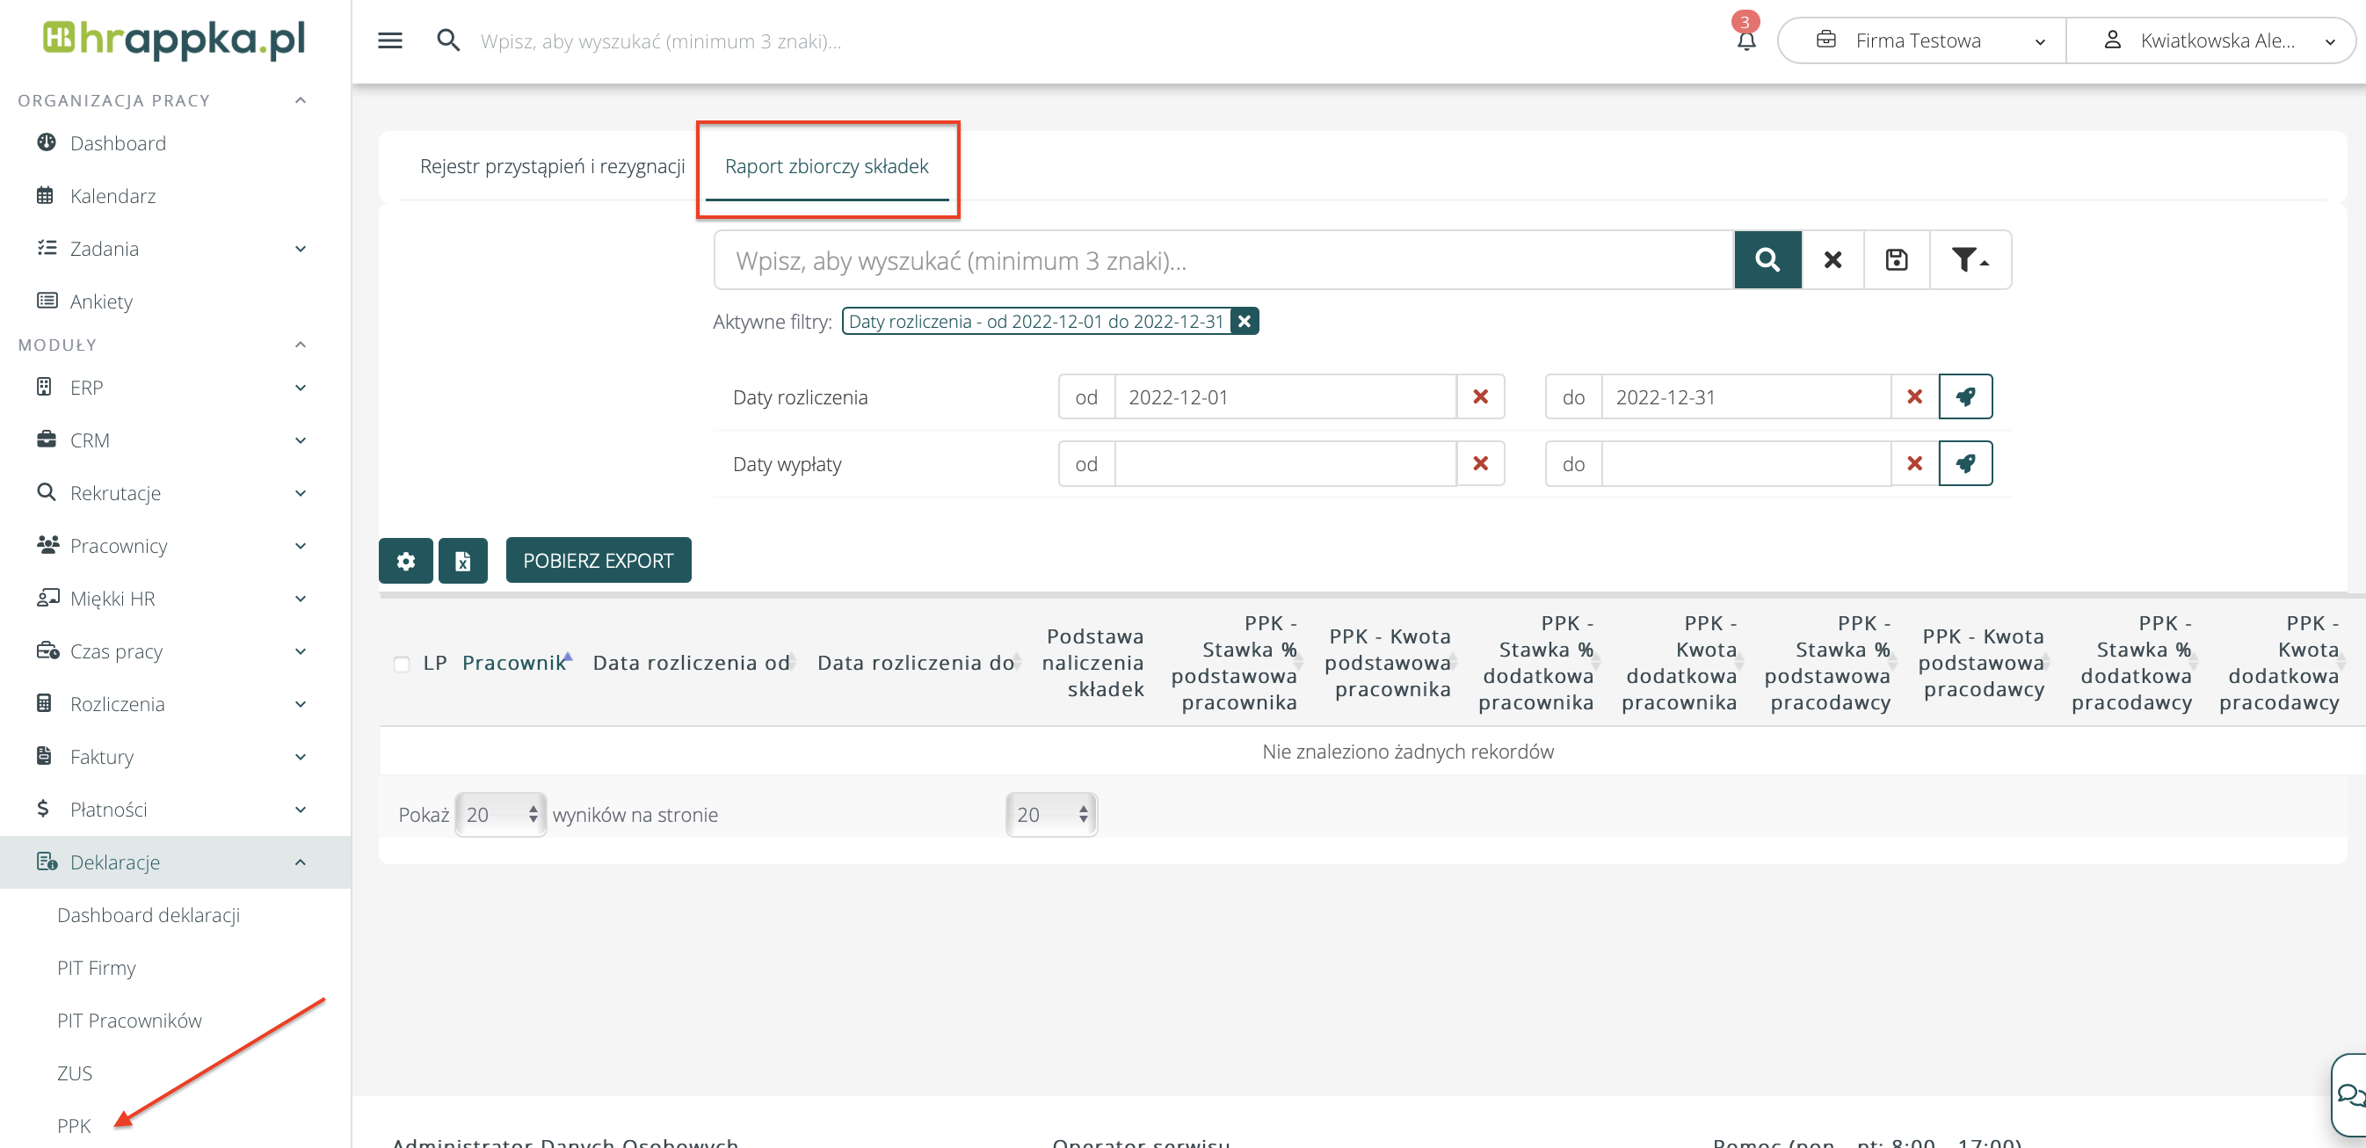This screenshot has width=2366, height=1148.
Task: Apply Daty rozliczenia filter with rocket button
Action: pyautogui.click(x=1964, y=396)
